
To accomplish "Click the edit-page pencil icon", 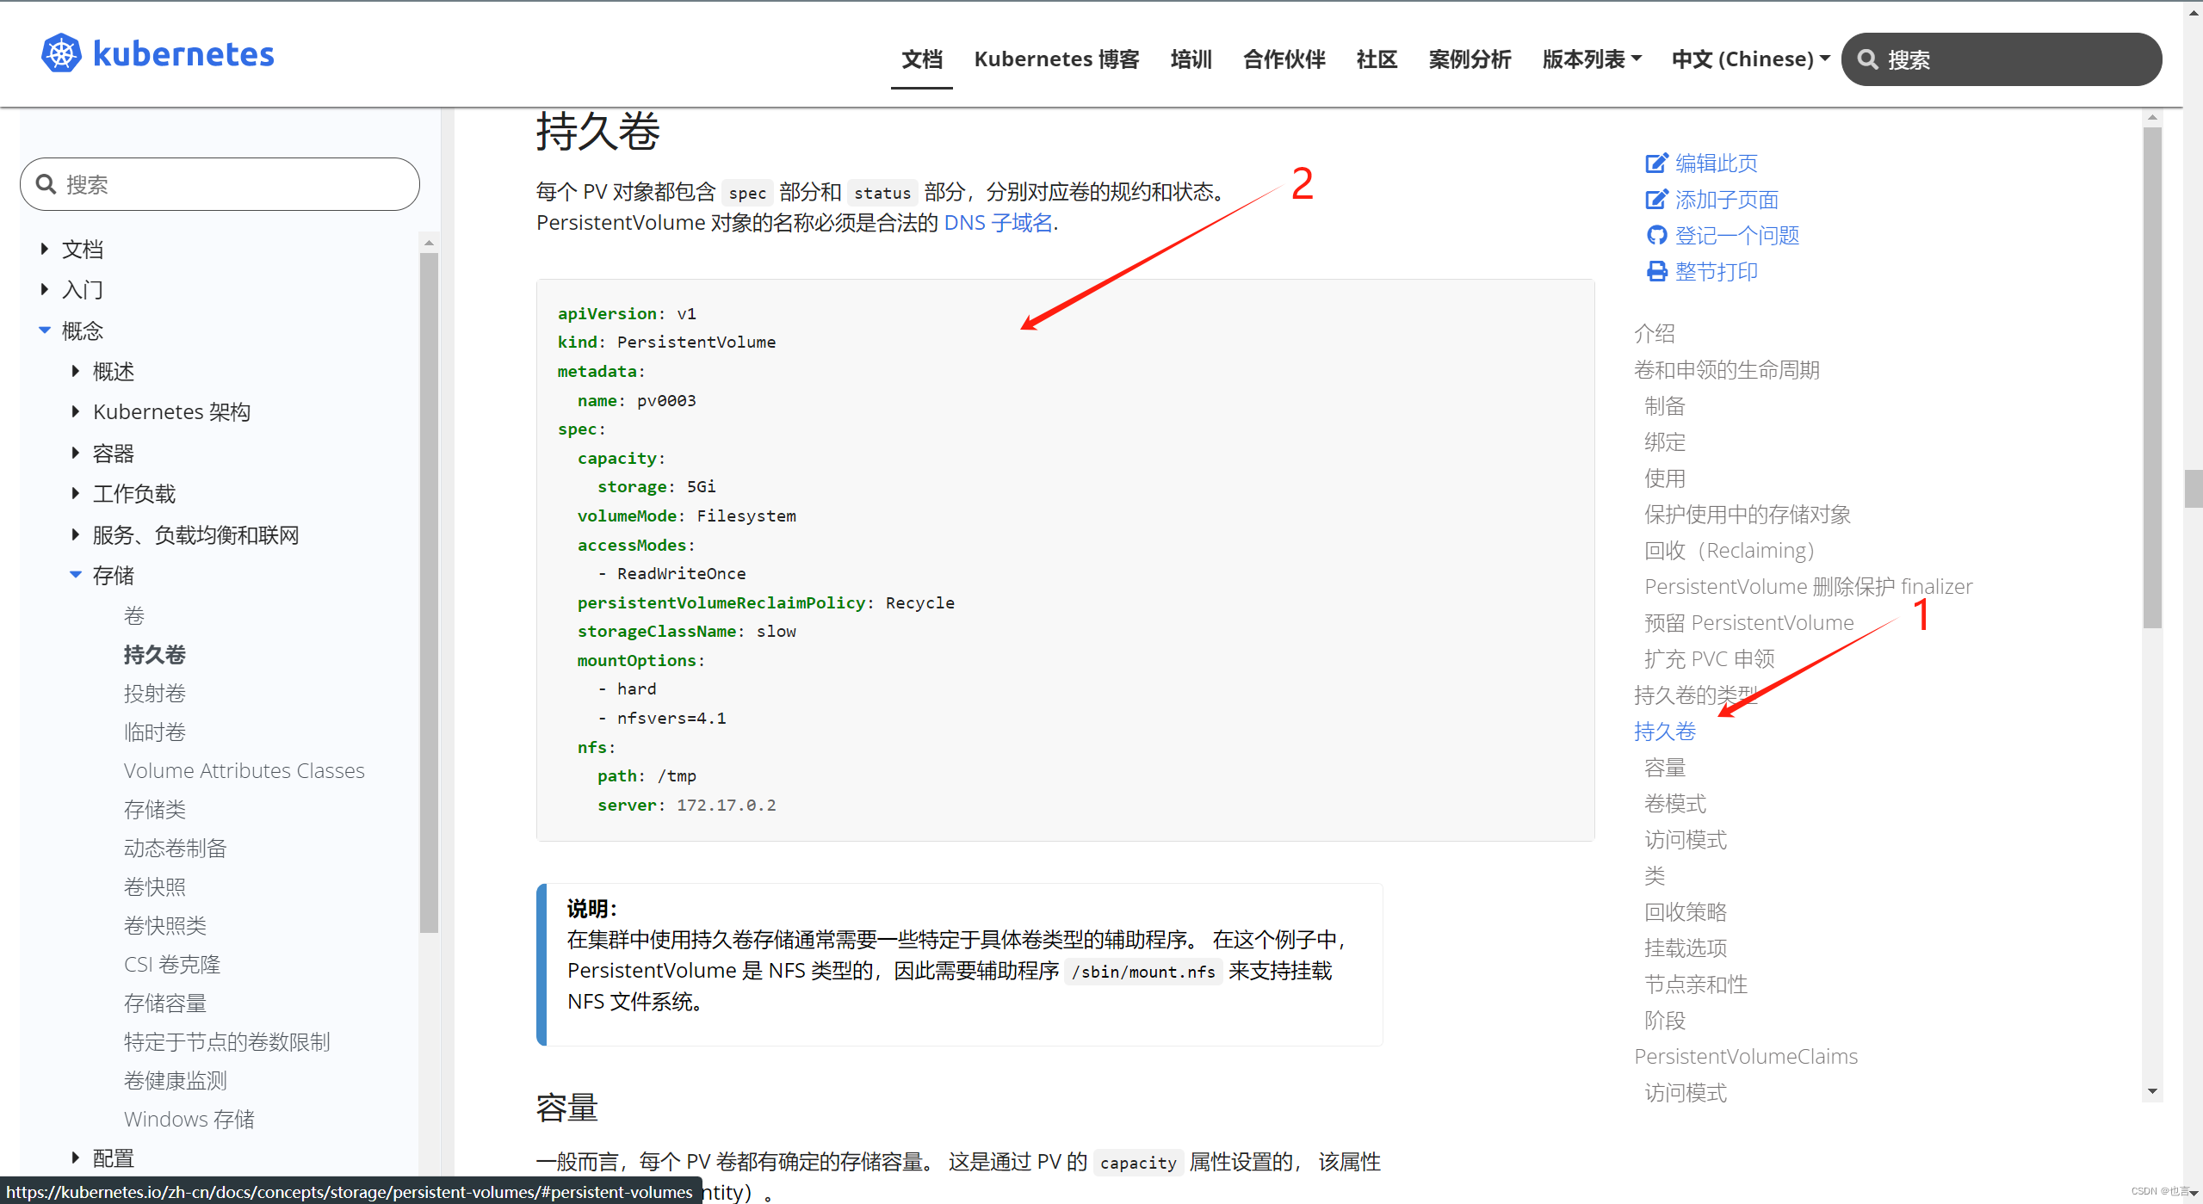I will click(1656, 163).
